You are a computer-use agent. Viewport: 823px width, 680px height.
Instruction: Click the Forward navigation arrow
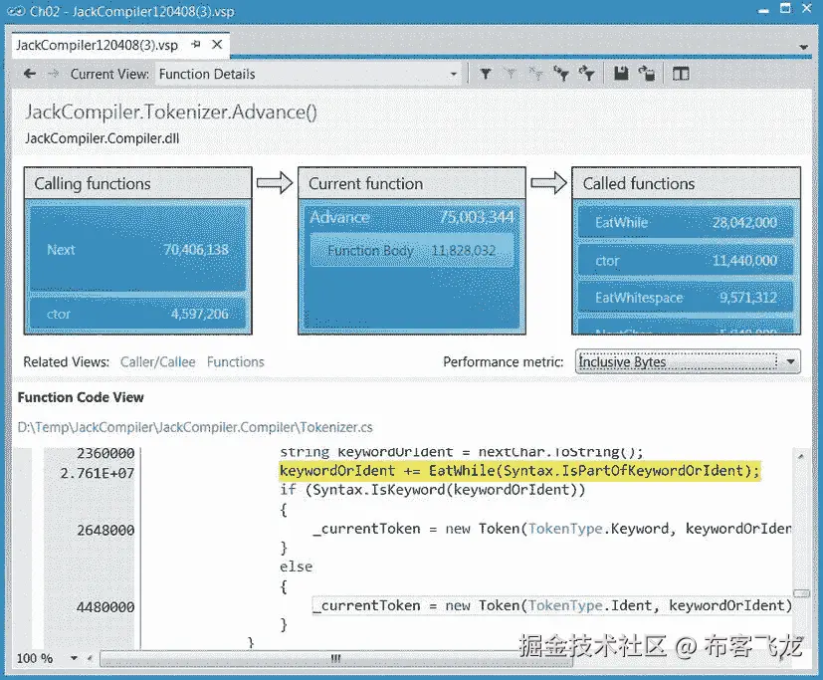(53, 74)
